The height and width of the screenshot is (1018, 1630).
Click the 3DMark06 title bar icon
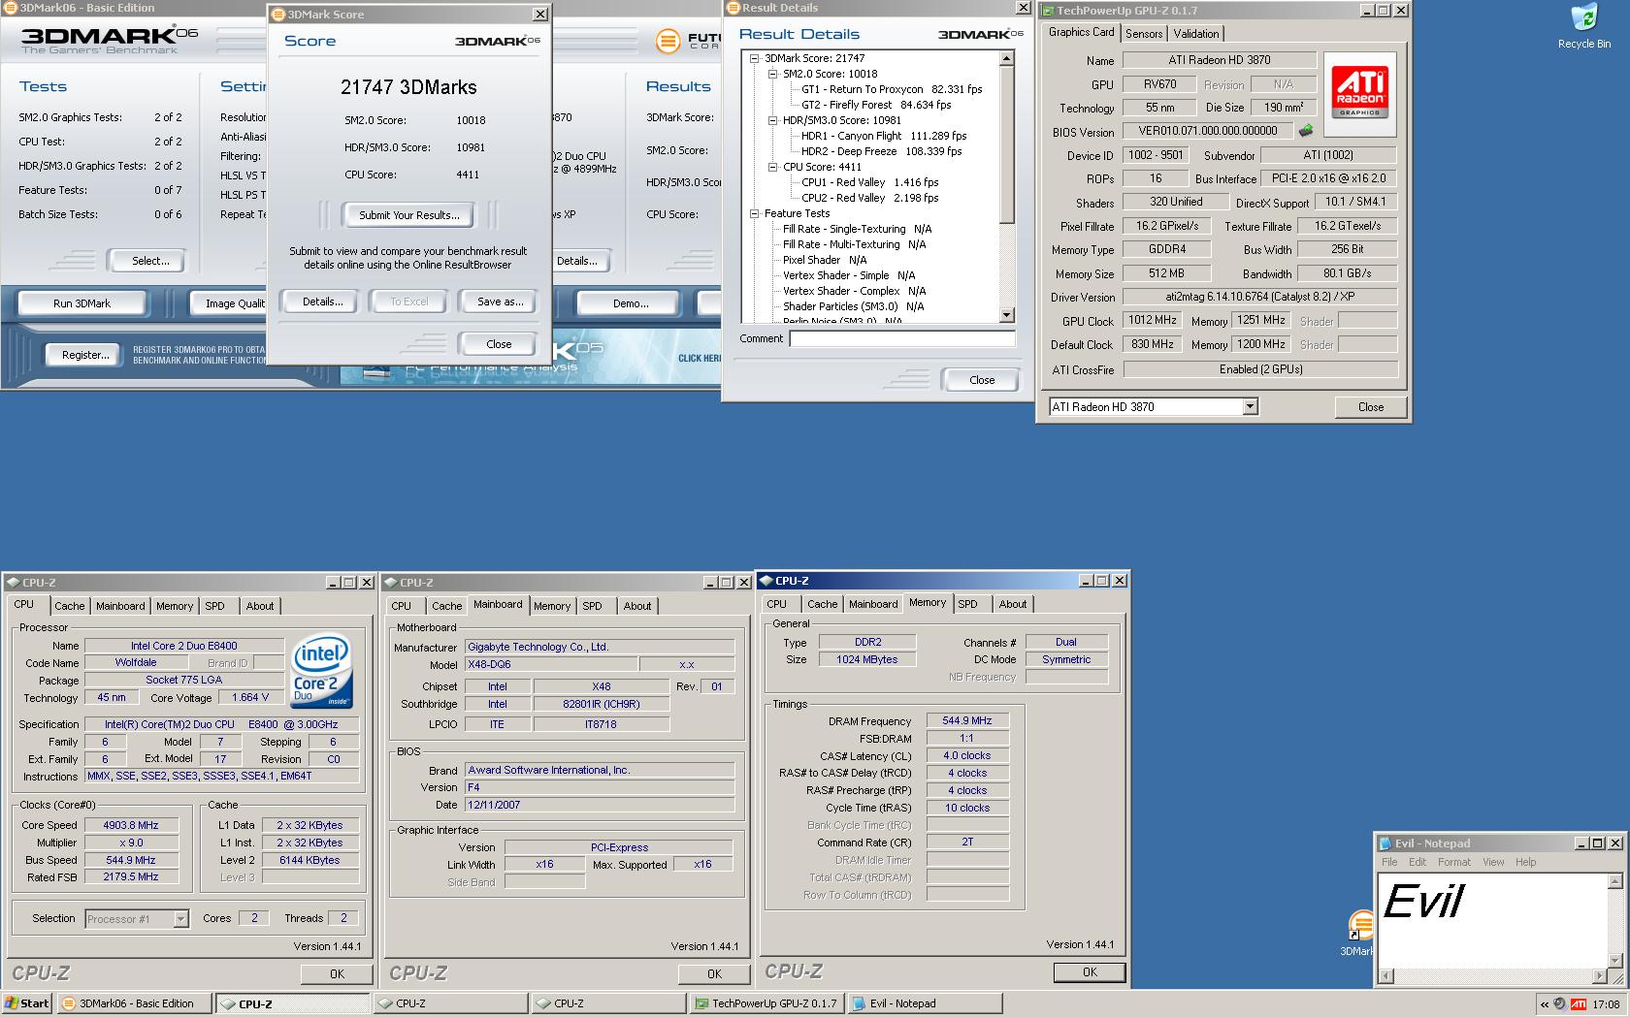[11, 8]
